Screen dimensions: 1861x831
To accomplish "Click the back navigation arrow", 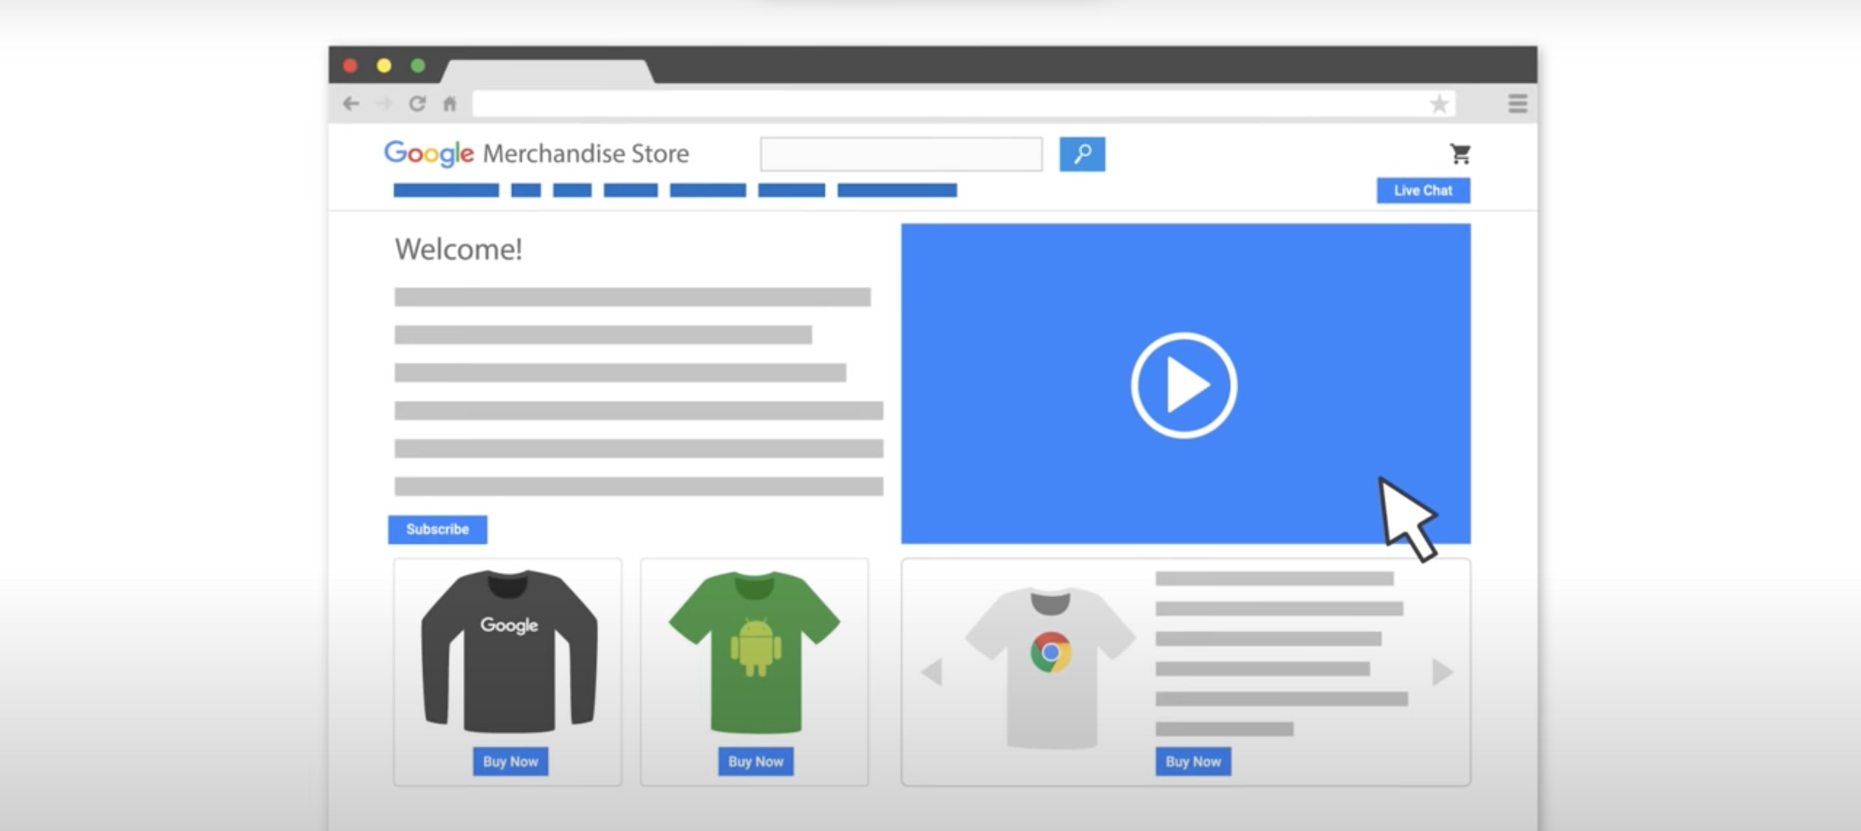I will [351, 104].
